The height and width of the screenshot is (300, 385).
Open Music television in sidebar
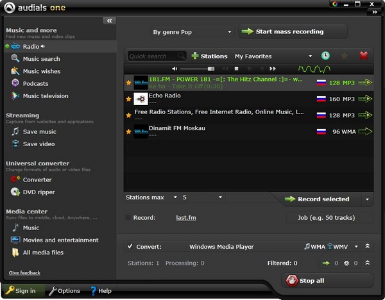[x=46, y=96]
